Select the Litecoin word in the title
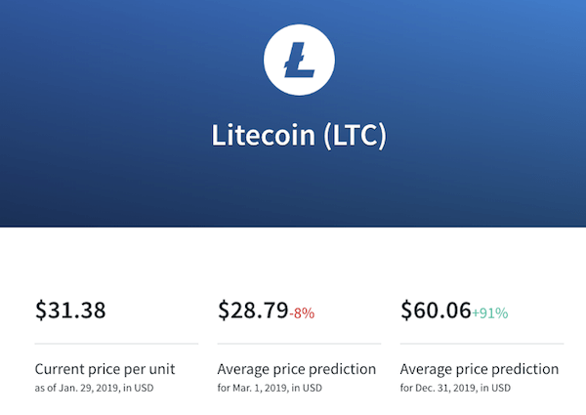This screenshot has height=415, width=586. click(263, 135)
